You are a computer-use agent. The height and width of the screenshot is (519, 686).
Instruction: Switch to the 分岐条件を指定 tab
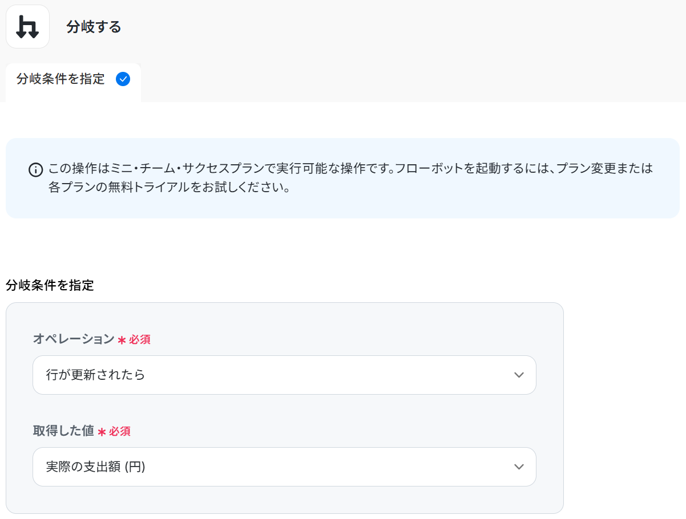pos(61,79)
